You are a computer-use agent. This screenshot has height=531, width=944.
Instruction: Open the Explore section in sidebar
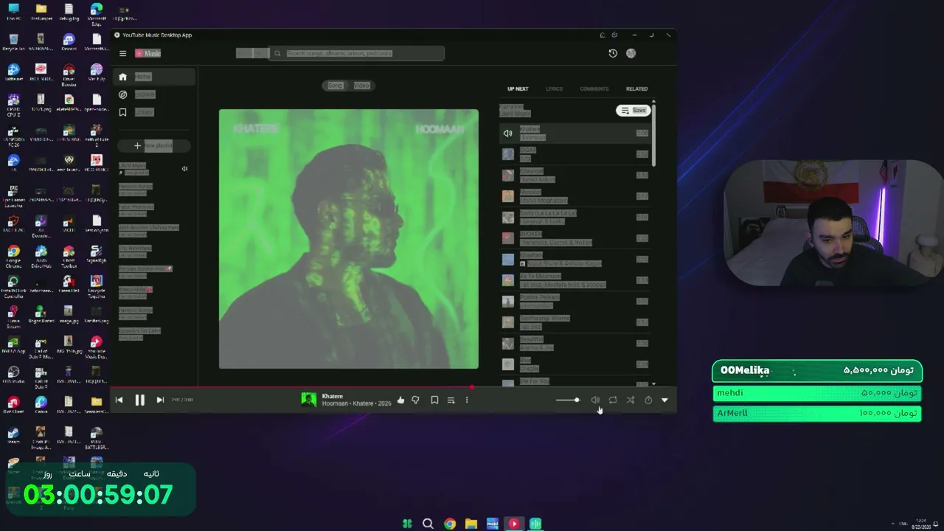tap(155, 94)
